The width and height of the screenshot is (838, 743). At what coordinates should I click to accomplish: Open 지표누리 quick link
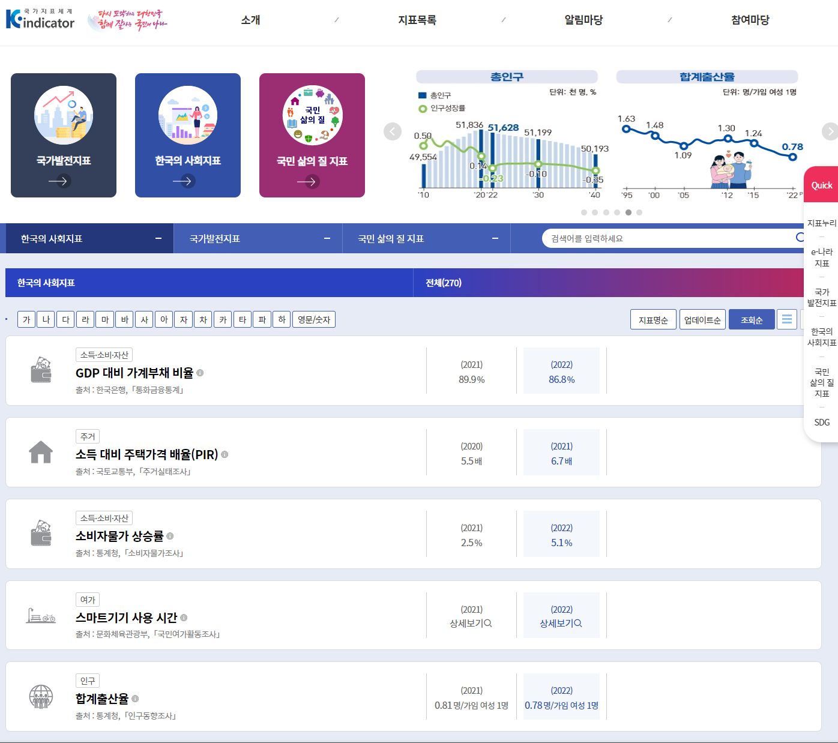point(822,223)
